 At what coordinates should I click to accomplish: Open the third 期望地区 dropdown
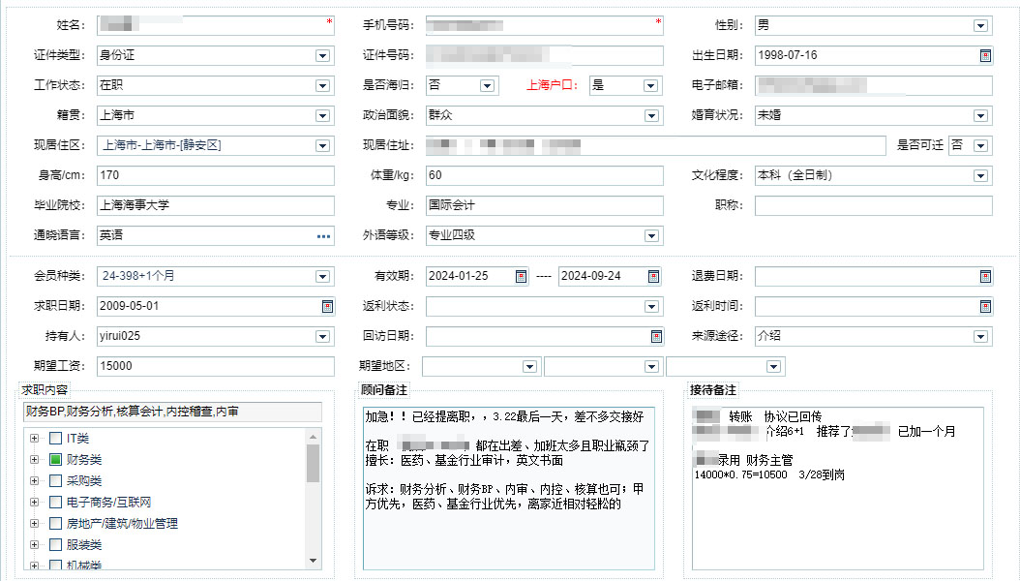(x=773, y=367)
